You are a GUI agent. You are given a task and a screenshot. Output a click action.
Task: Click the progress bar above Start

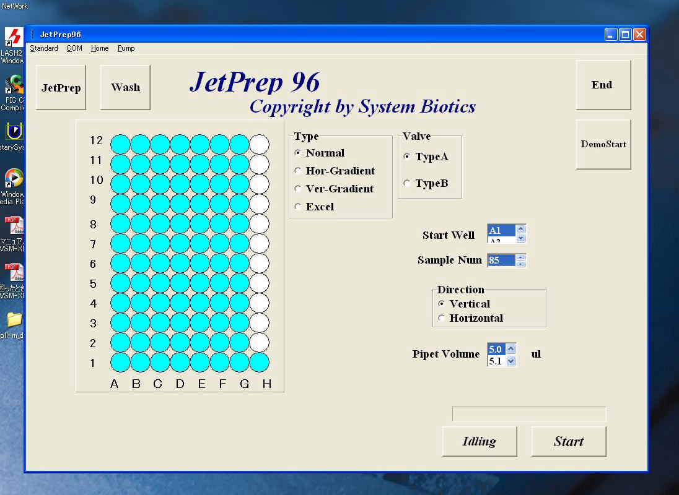tap(529, 414)
